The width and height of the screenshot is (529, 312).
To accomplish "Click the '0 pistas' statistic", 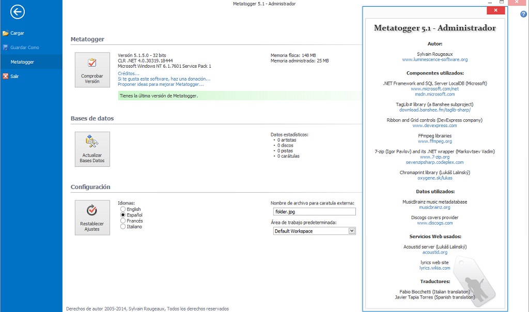I will click(x=285, y=150).
